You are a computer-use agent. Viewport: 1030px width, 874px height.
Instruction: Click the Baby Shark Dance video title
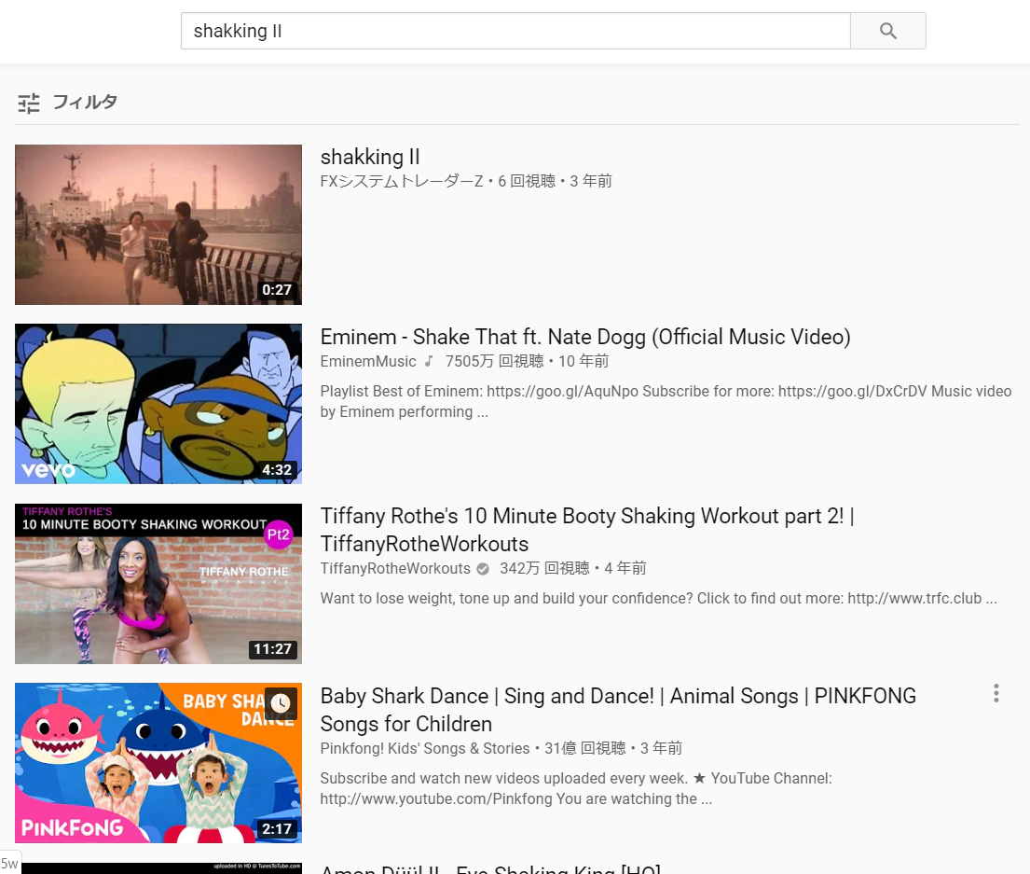pyautogui.click(x=618, y=710)
